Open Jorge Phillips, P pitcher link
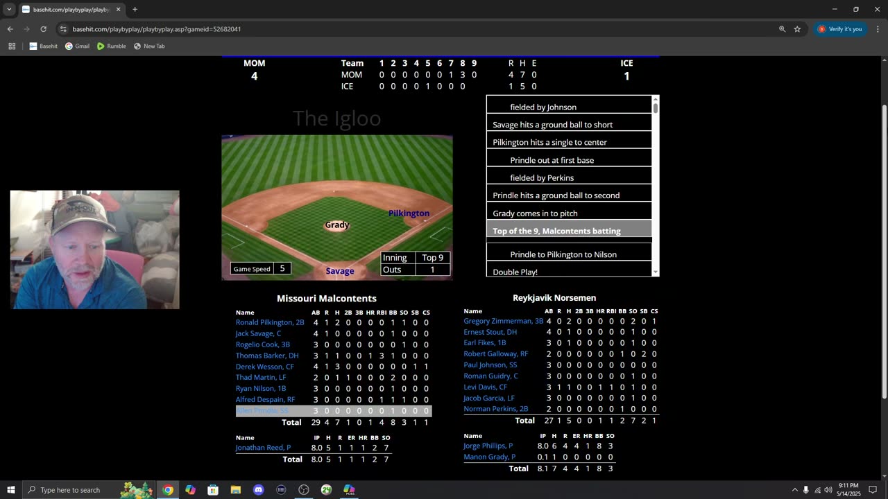888x499 pixels. 488,446
